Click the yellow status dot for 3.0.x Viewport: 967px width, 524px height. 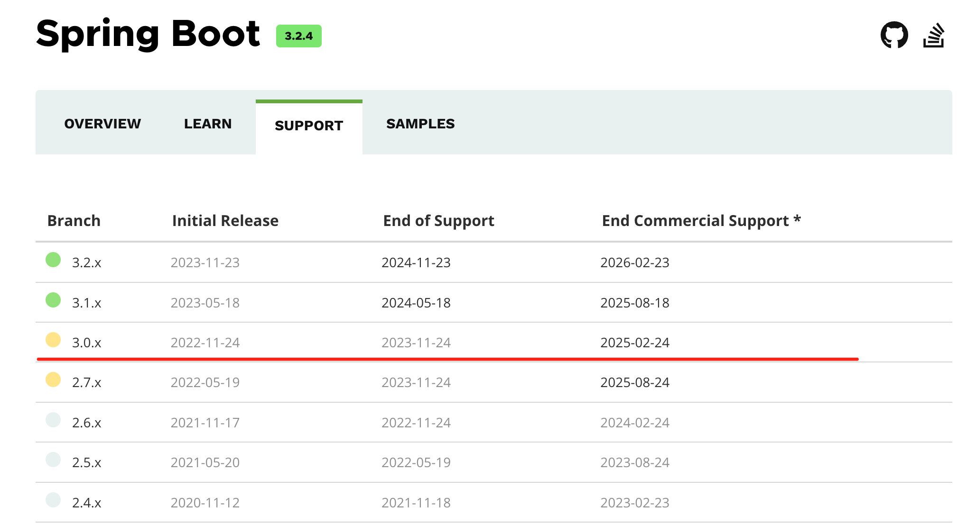53,340
